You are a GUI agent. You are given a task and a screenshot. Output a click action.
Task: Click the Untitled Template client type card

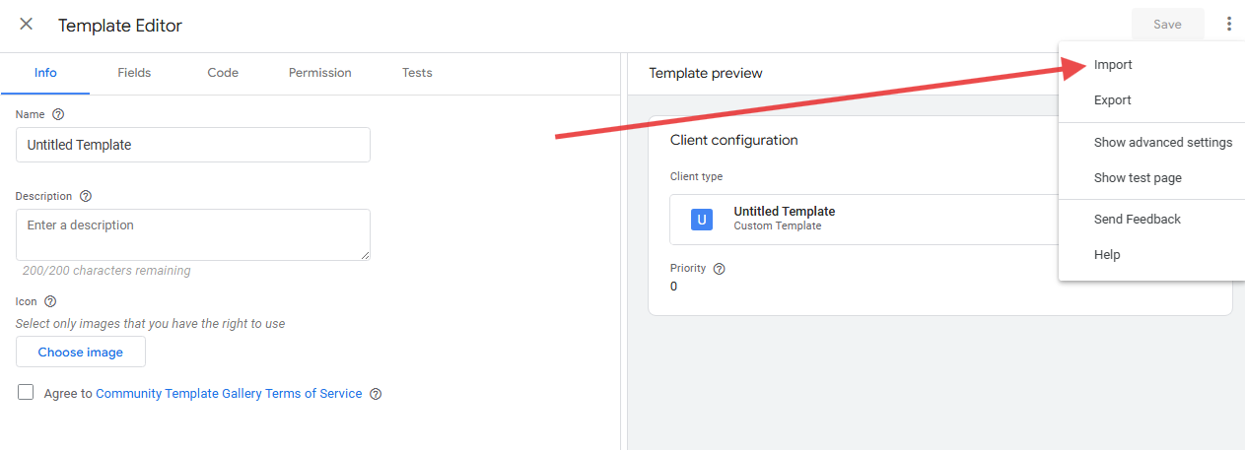coord(865,220)
